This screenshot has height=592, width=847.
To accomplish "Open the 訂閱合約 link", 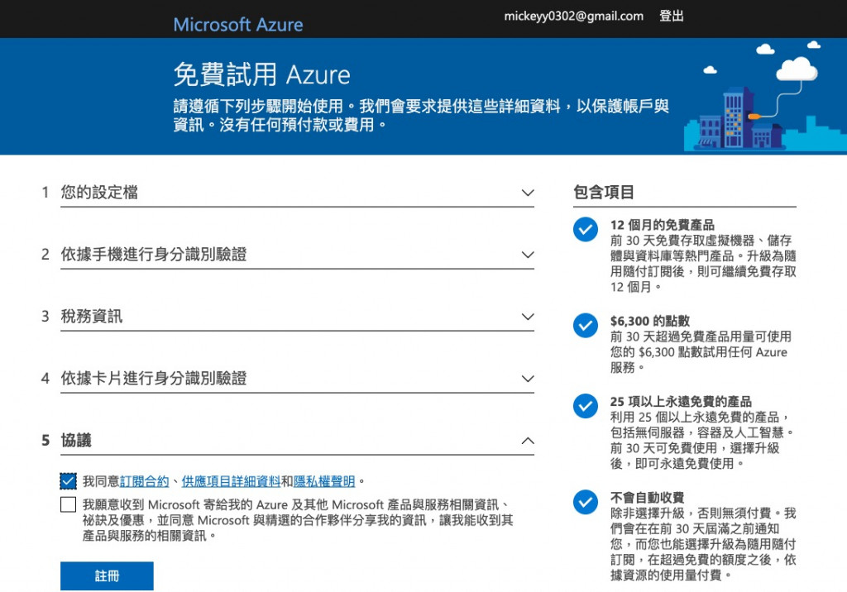I will 144,481.
